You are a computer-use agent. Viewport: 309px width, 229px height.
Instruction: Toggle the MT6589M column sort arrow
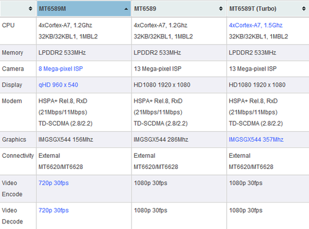[x=126, y=9]
